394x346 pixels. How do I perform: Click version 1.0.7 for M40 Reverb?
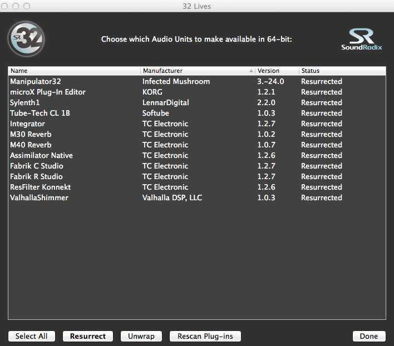266,145
